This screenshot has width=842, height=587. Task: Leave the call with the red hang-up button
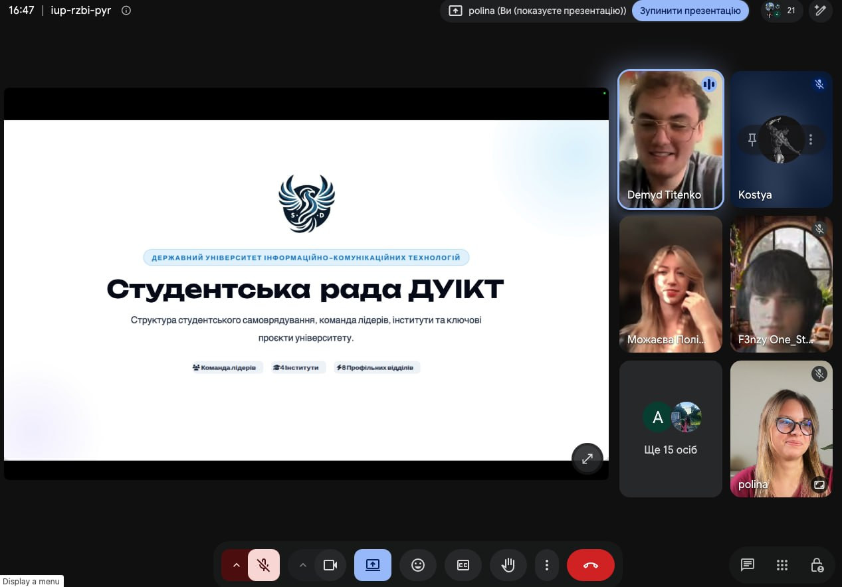(x=590, y=565)
